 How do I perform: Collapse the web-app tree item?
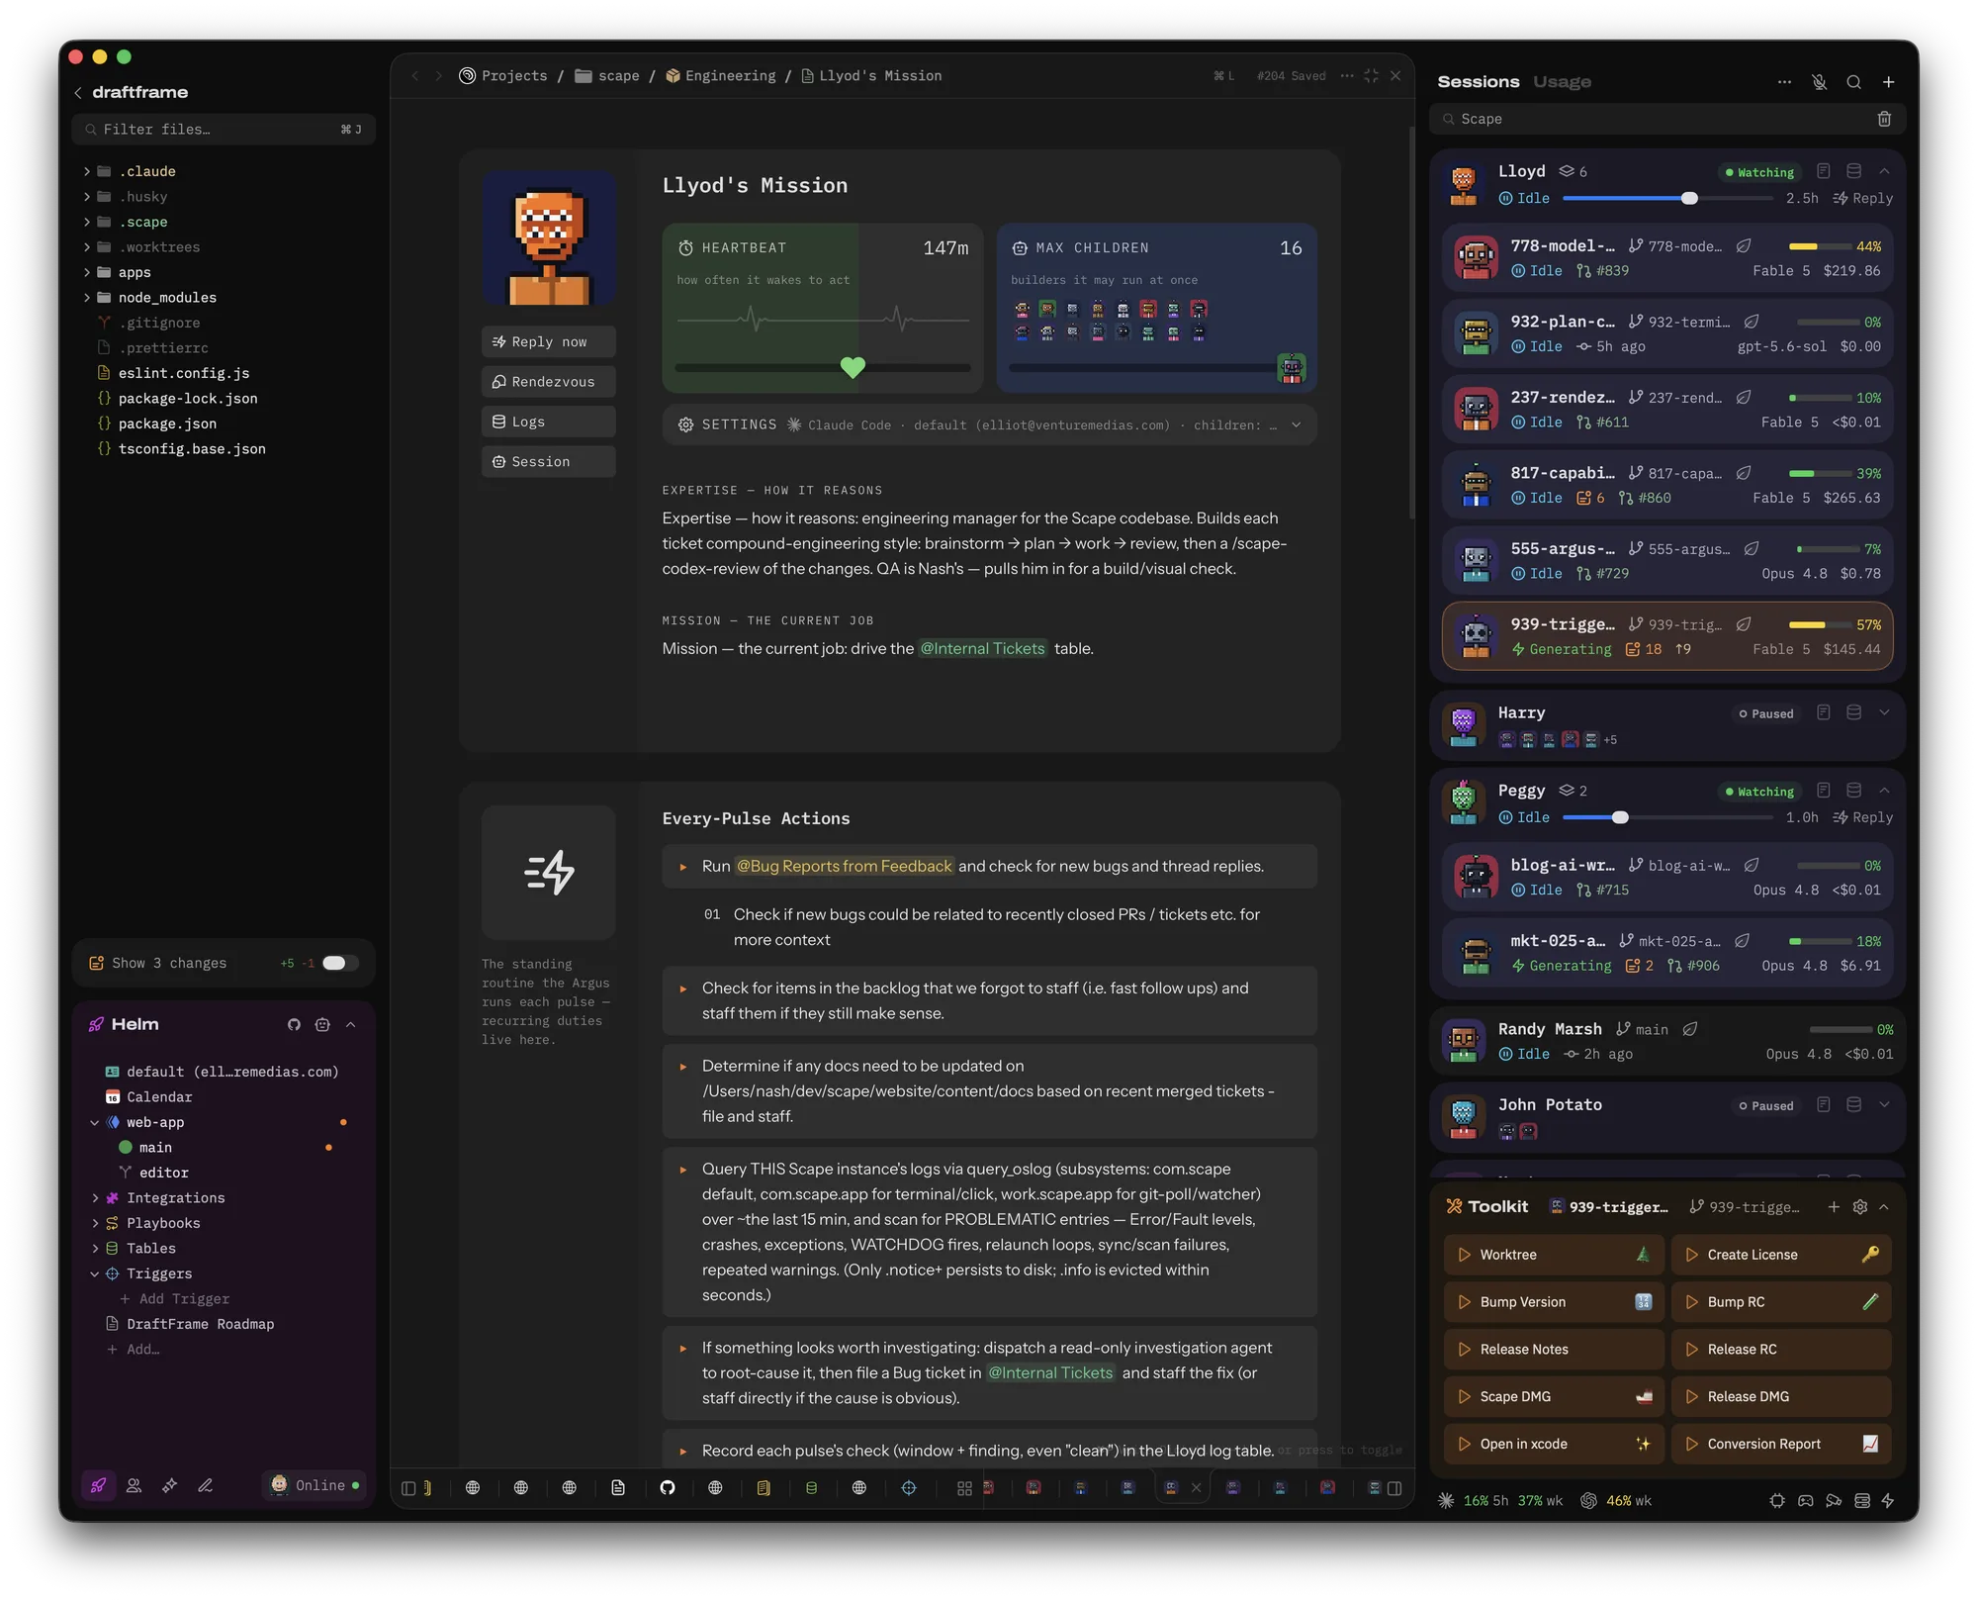click(x=95, y=1123)
